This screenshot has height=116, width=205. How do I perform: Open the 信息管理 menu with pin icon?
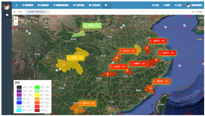click(61, 5)
